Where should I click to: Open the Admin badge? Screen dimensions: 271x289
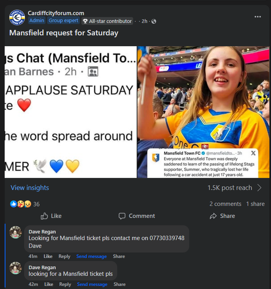(37, 21)
